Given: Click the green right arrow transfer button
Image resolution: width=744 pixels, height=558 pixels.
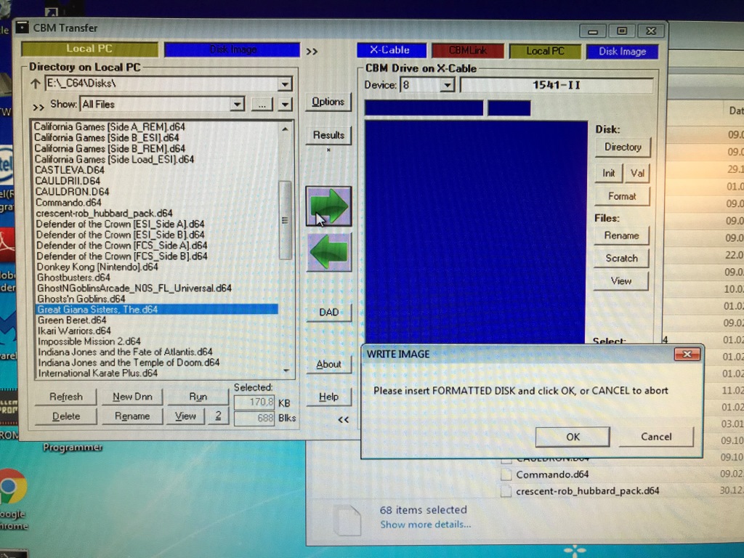Looking at the screenshot, I should click(328, 207).
